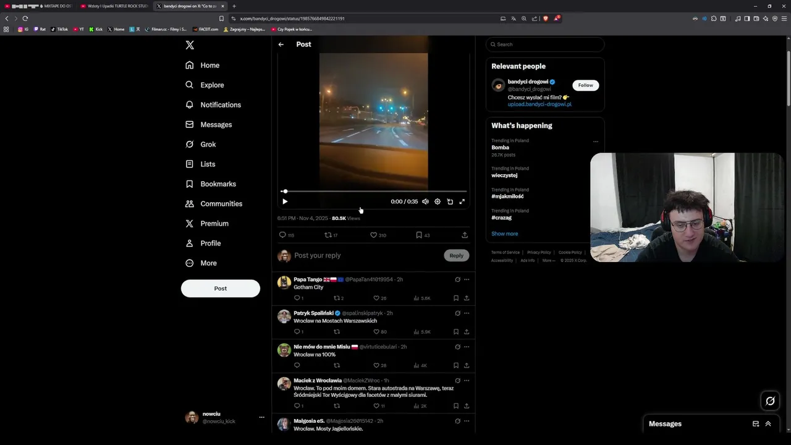
Task: Switch to Wzloty i Upadki browser tab
Action: pos(114,6)
